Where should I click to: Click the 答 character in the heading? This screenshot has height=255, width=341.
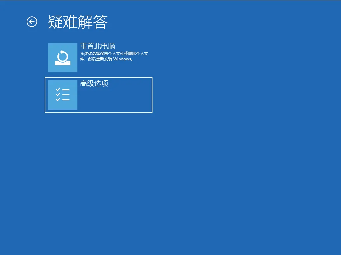point(100,22)
